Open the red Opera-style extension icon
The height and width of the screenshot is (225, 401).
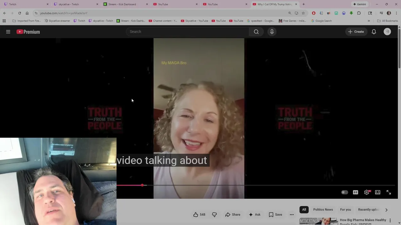pyautogui.click(x=314, y=13)
